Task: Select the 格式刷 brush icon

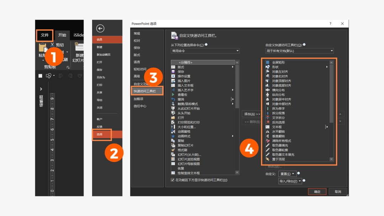Action: tap(173, 150)
